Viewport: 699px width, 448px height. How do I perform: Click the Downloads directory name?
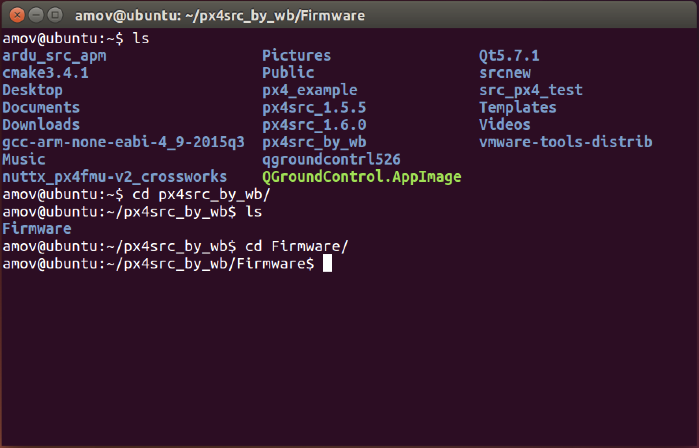(x=41, y=125)
